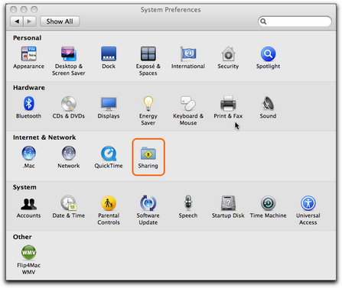This screenshot has height=288, width=342.
Task: Minimize the System Preferences window
Action: [x=24, y=10]
